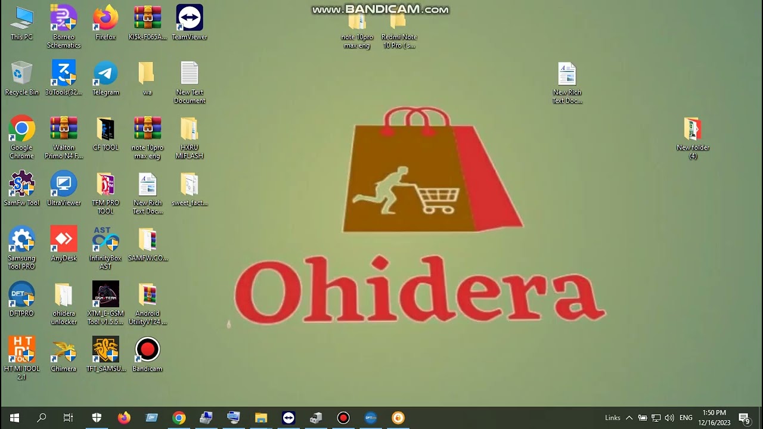Select the sweet_fact folder icon
Screen dimensions: 763x429
tap(190, 189)
